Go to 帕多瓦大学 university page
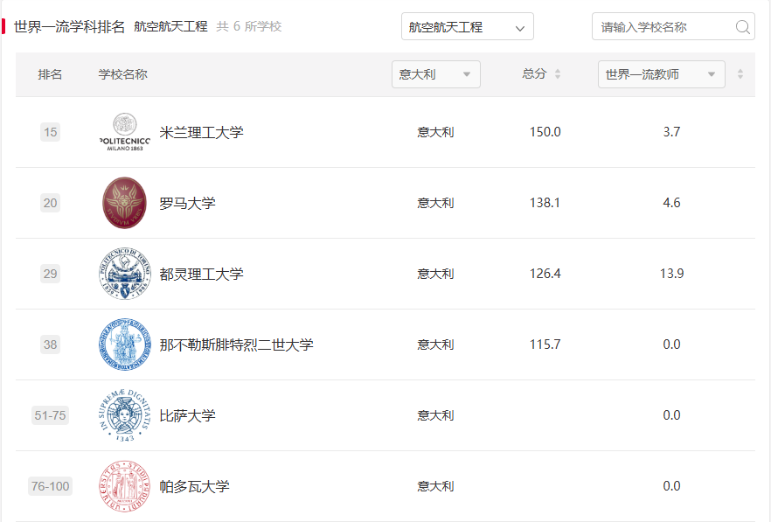Viewport: 771px width, 522px height. coord(194,486)
